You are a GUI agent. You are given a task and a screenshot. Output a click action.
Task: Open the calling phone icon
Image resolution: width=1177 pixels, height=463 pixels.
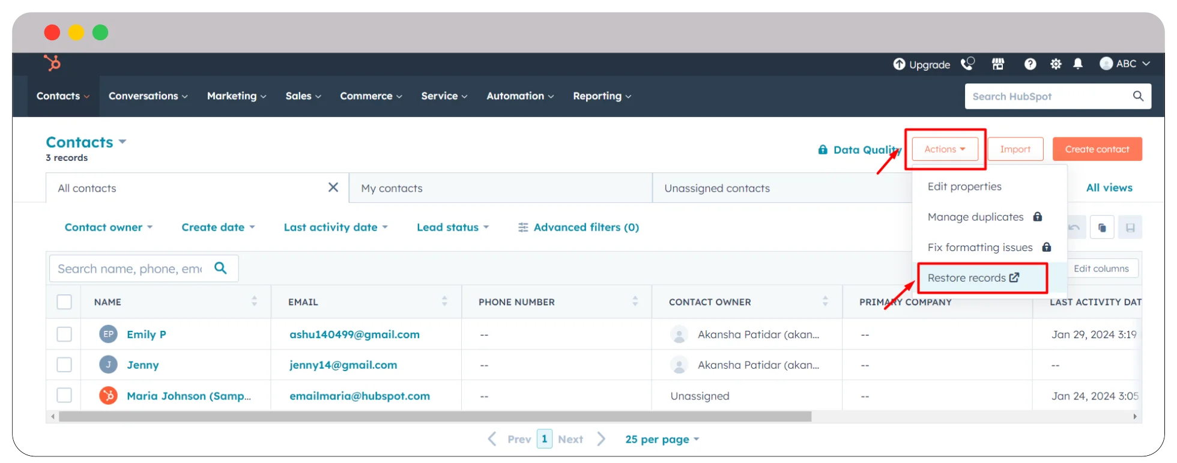coord(967,64)
